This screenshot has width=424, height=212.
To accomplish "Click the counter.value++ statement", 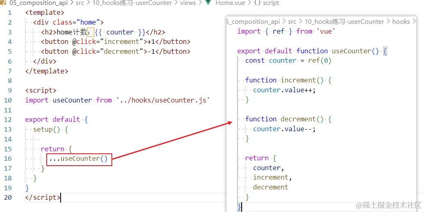I will tap(284, 90).
